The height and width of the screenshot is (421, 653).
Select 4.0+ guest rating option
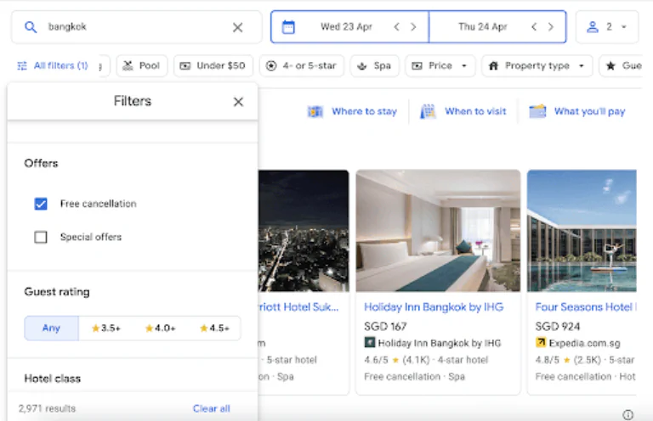pos(160,328)
